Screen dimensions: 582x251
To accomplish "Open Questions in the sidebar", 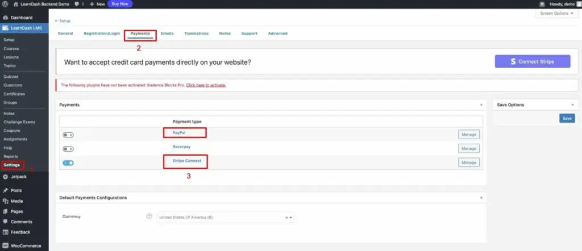I will pos(13,85).
